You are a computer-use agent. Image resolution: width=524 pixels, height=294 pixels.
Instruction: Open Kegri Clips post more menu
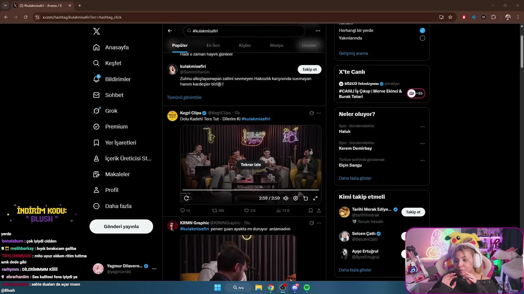tap(319, 113)
